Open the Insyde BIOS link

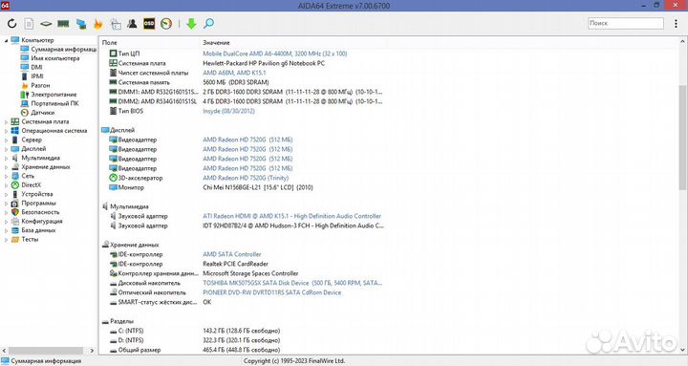click(x=228, y=111)
